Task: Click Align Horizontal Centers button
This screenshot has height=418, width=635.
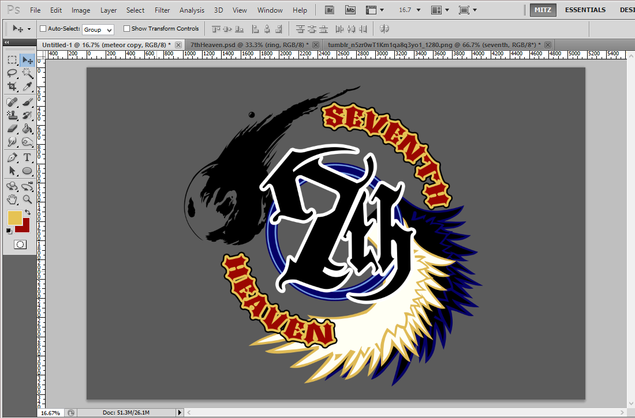Action: click(x=267, y=29)
